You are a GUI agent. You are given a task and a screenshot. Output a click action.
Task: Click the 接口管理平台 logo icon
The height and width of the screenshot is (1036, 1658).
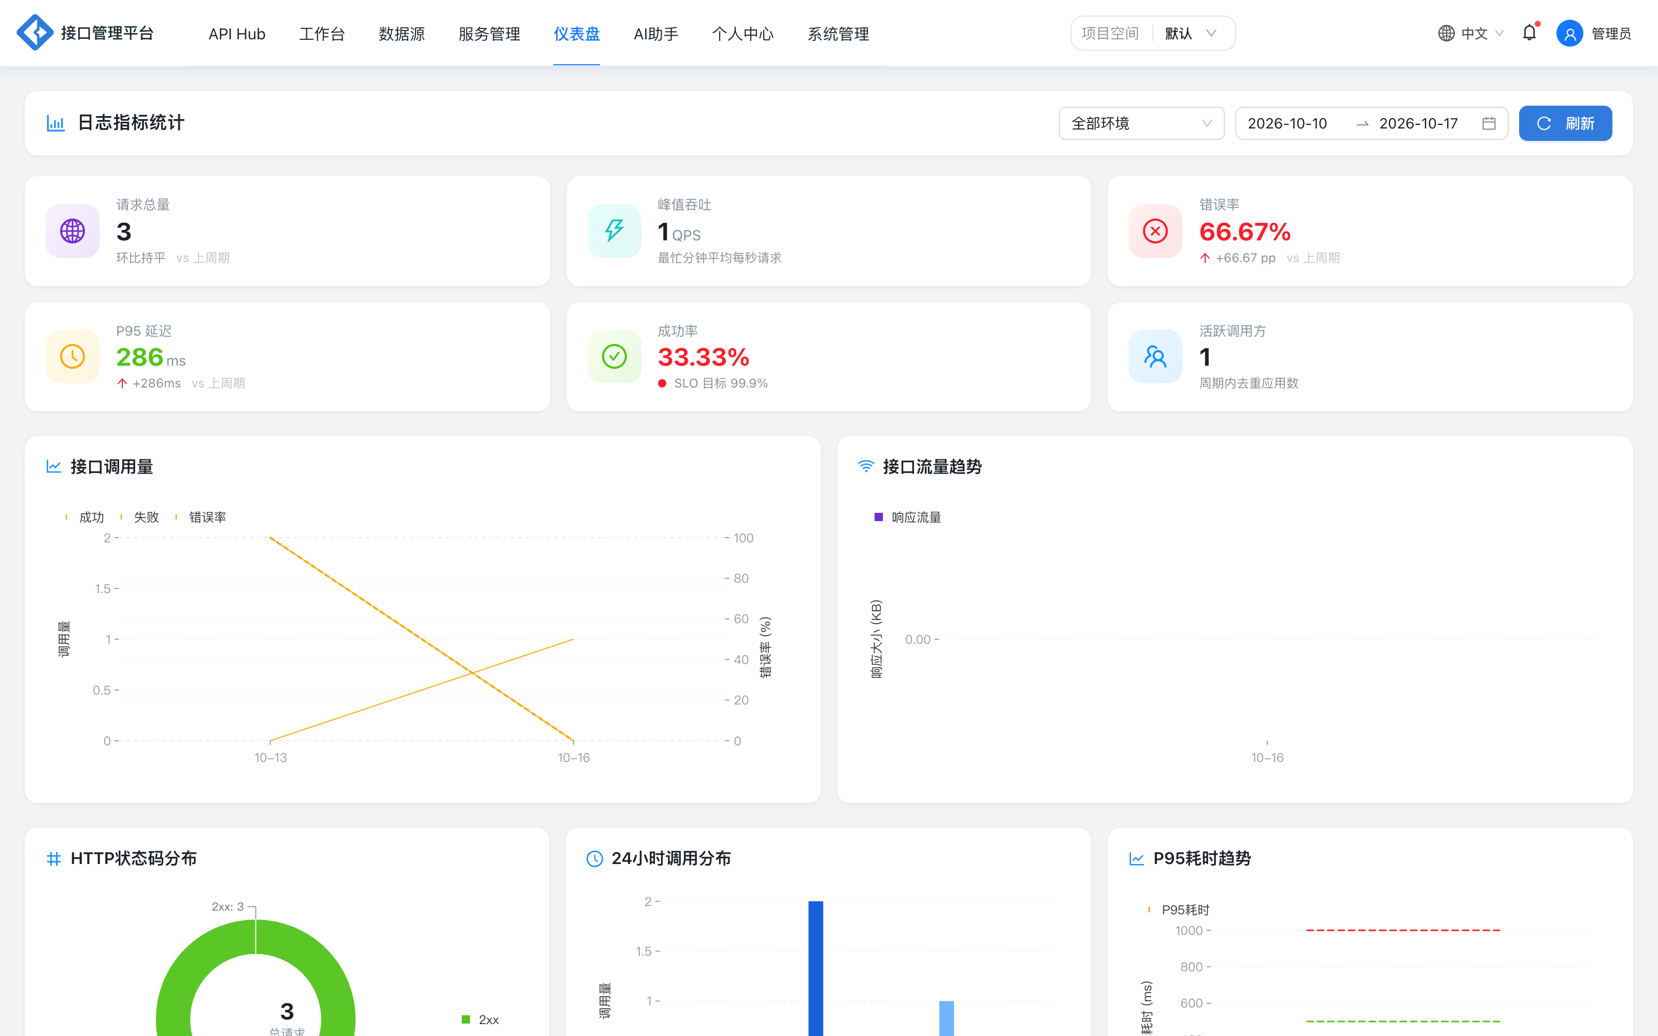pos(34,32)
